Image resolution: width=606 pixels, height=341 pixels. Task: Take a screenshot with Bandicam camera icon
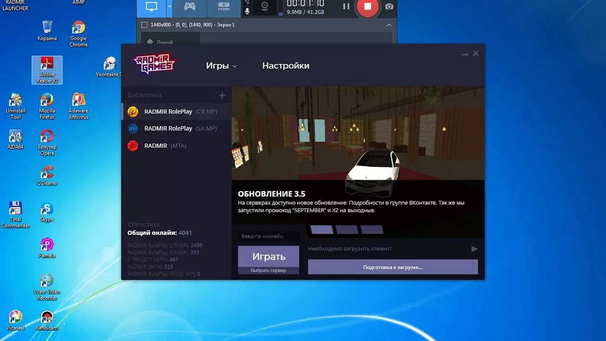pyautogui.click(x=389, y=7)
